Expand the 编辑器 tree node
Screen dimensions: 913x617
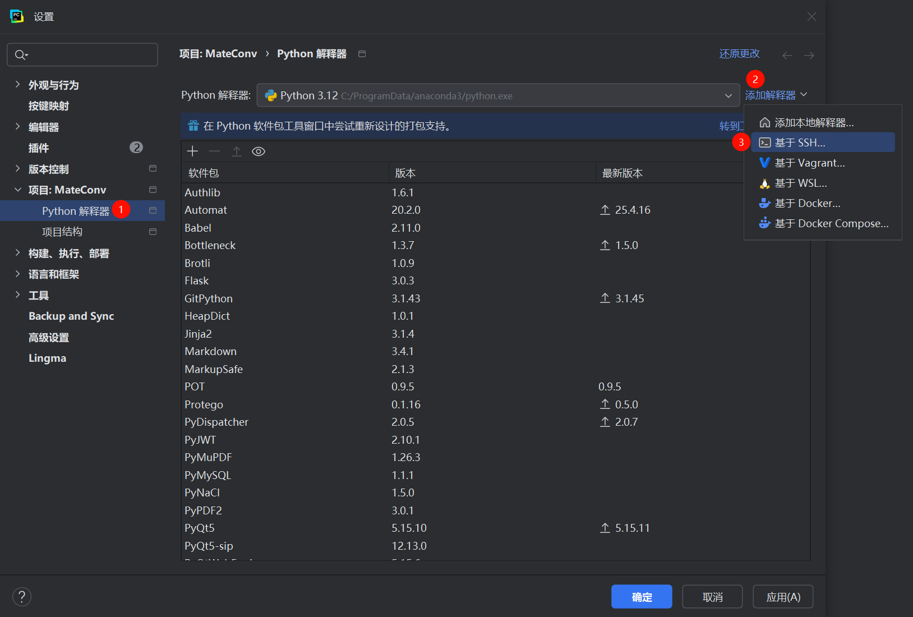point(17,126)
